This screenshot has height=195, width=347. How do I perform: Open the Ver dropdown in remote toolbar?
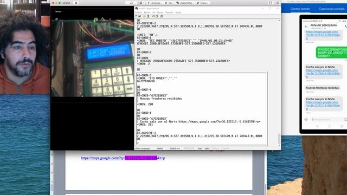pyautogui.click(x=169, y=3)
